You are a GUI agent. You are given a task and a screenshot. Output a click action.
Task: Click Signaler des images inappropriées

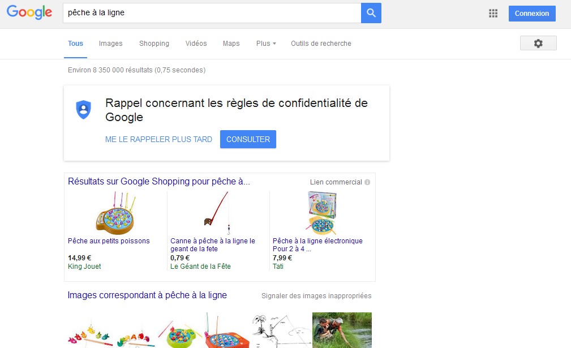(x=316, y=296)
